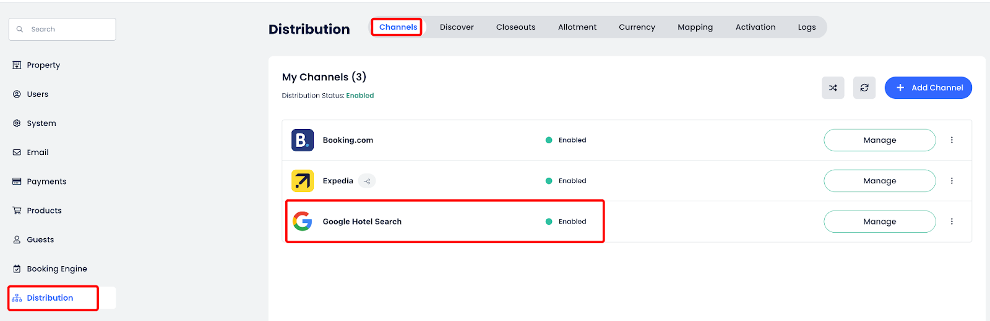Open the Mapping tab
This screenshot has width=990, height=321.
[695, 27]
